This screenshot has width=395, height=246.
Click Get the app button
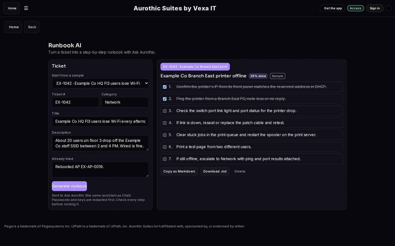[332, 8]
